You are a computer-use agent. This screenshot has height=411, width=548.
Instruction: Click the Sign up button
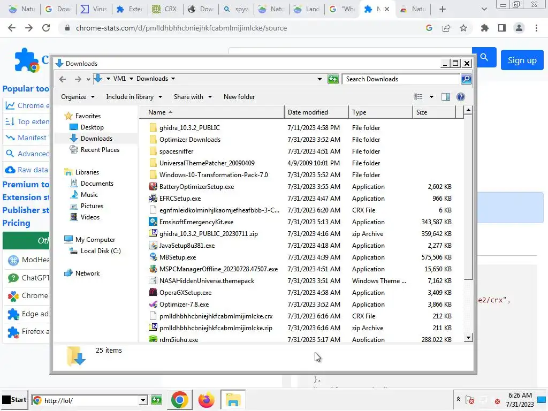(x=522, y=60)
